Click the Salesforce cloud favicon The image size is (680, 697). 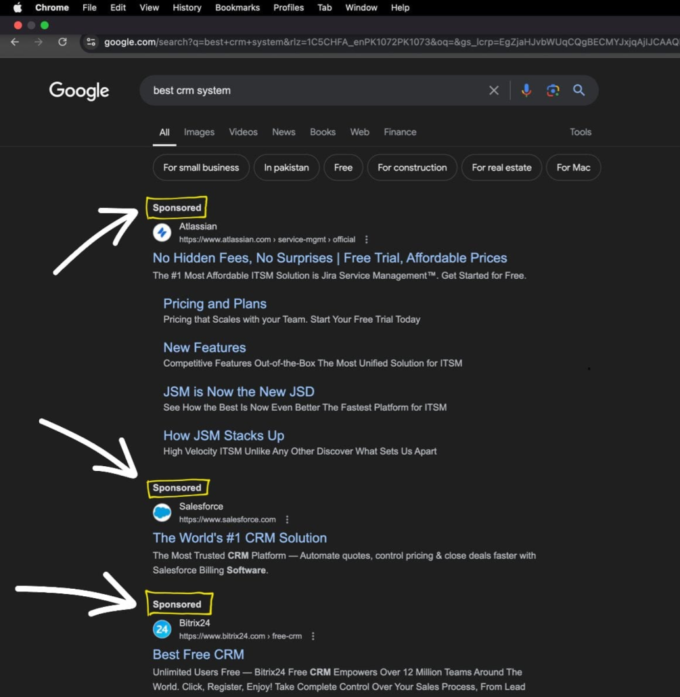click(162, 512)
